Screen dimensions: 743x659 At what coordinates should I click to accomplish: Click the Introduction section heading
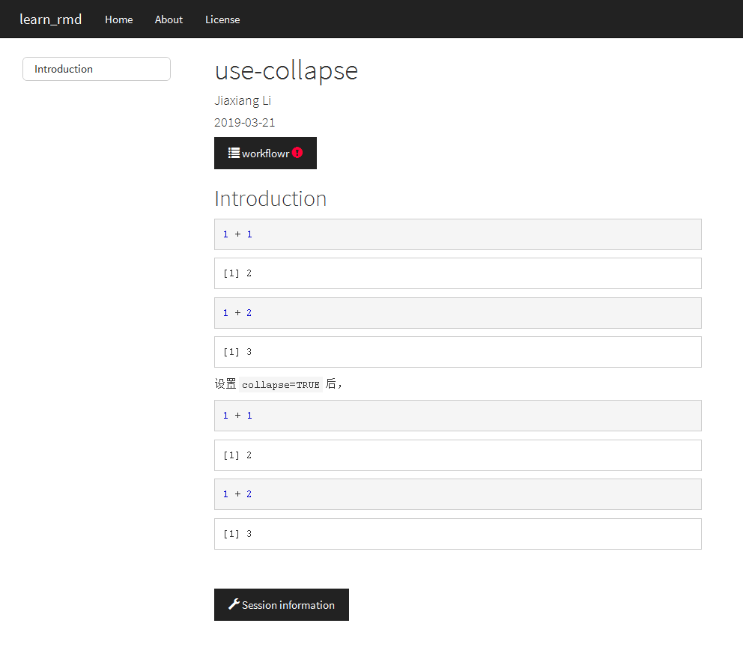270,198
